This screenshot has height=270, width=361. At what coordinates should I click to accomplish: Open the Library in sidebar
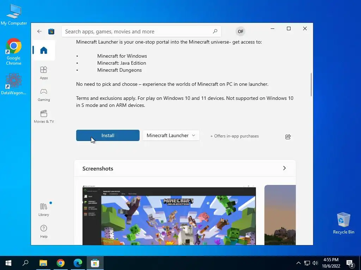click(x=44, y=210)
